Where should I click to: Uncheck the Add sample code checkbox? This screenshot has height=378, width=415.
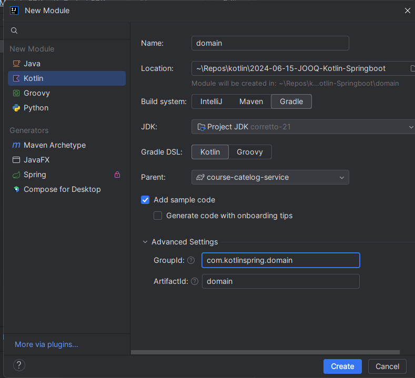(145, 200)
